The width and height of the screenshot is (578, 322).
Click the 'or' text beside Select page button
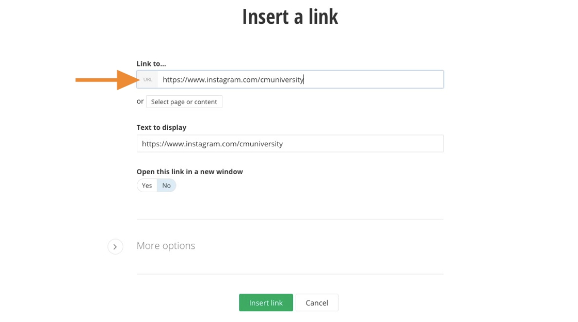[x=140, y=101]
